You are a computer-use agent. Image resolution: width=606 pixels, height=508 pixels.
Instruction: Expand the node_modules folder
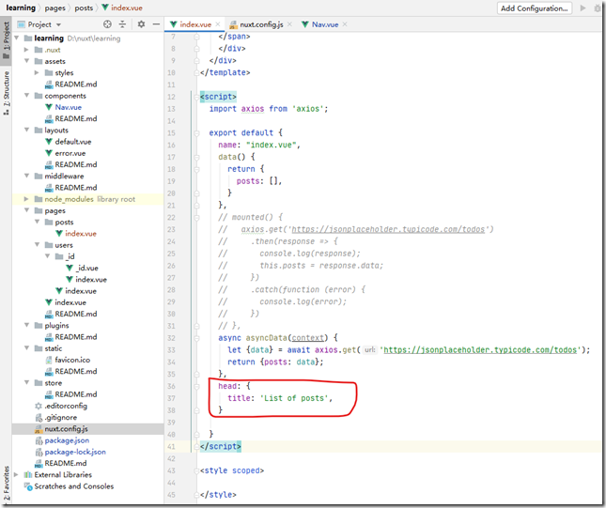[26, 199]
